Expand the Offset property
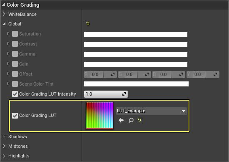The width and height of the screenshot is (229, 162). [x=8, y=73]
